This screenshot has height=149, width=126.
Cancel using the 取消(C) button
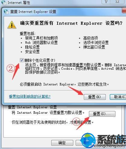click(x=118, y=97)
